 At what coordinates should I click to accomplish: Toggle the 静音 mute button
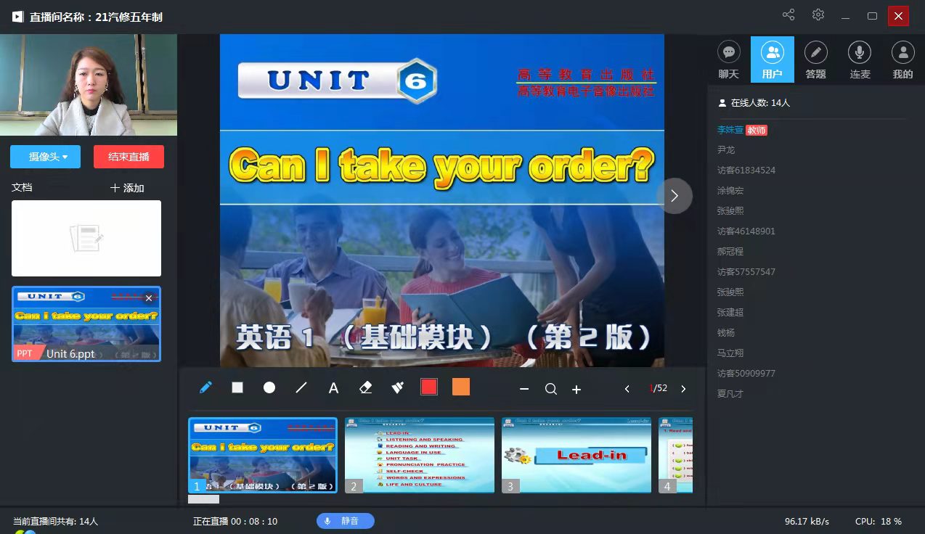pyautogui.click(x=345, y=521)
